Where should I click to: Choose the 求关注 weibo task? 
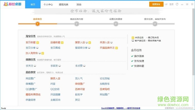tap(29, 66)
